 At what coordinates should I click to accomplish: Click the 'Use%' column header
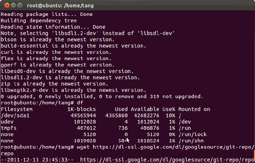[x=169, y=109]
